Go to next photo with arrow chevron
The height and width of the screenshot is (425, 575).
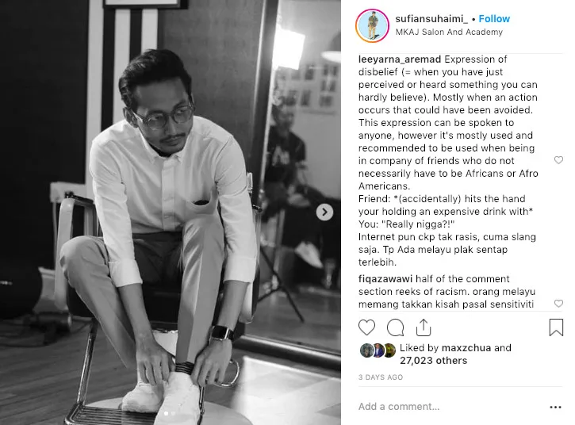click(324, 212)
